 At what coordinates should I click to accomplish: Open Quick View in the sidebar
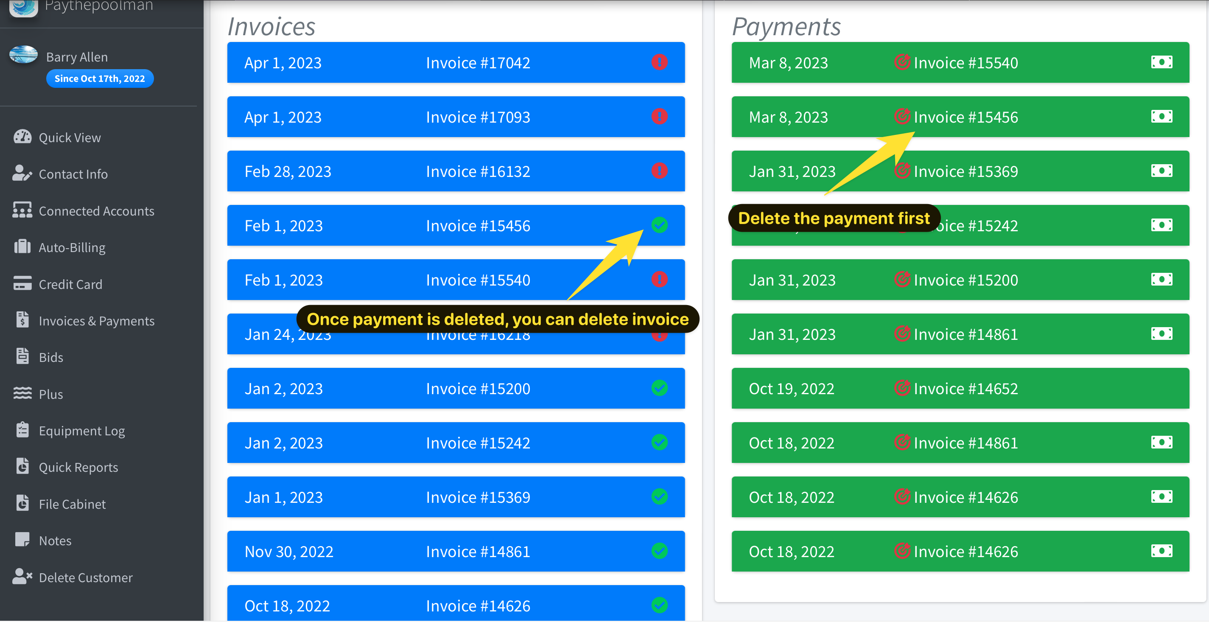[70, 137]
